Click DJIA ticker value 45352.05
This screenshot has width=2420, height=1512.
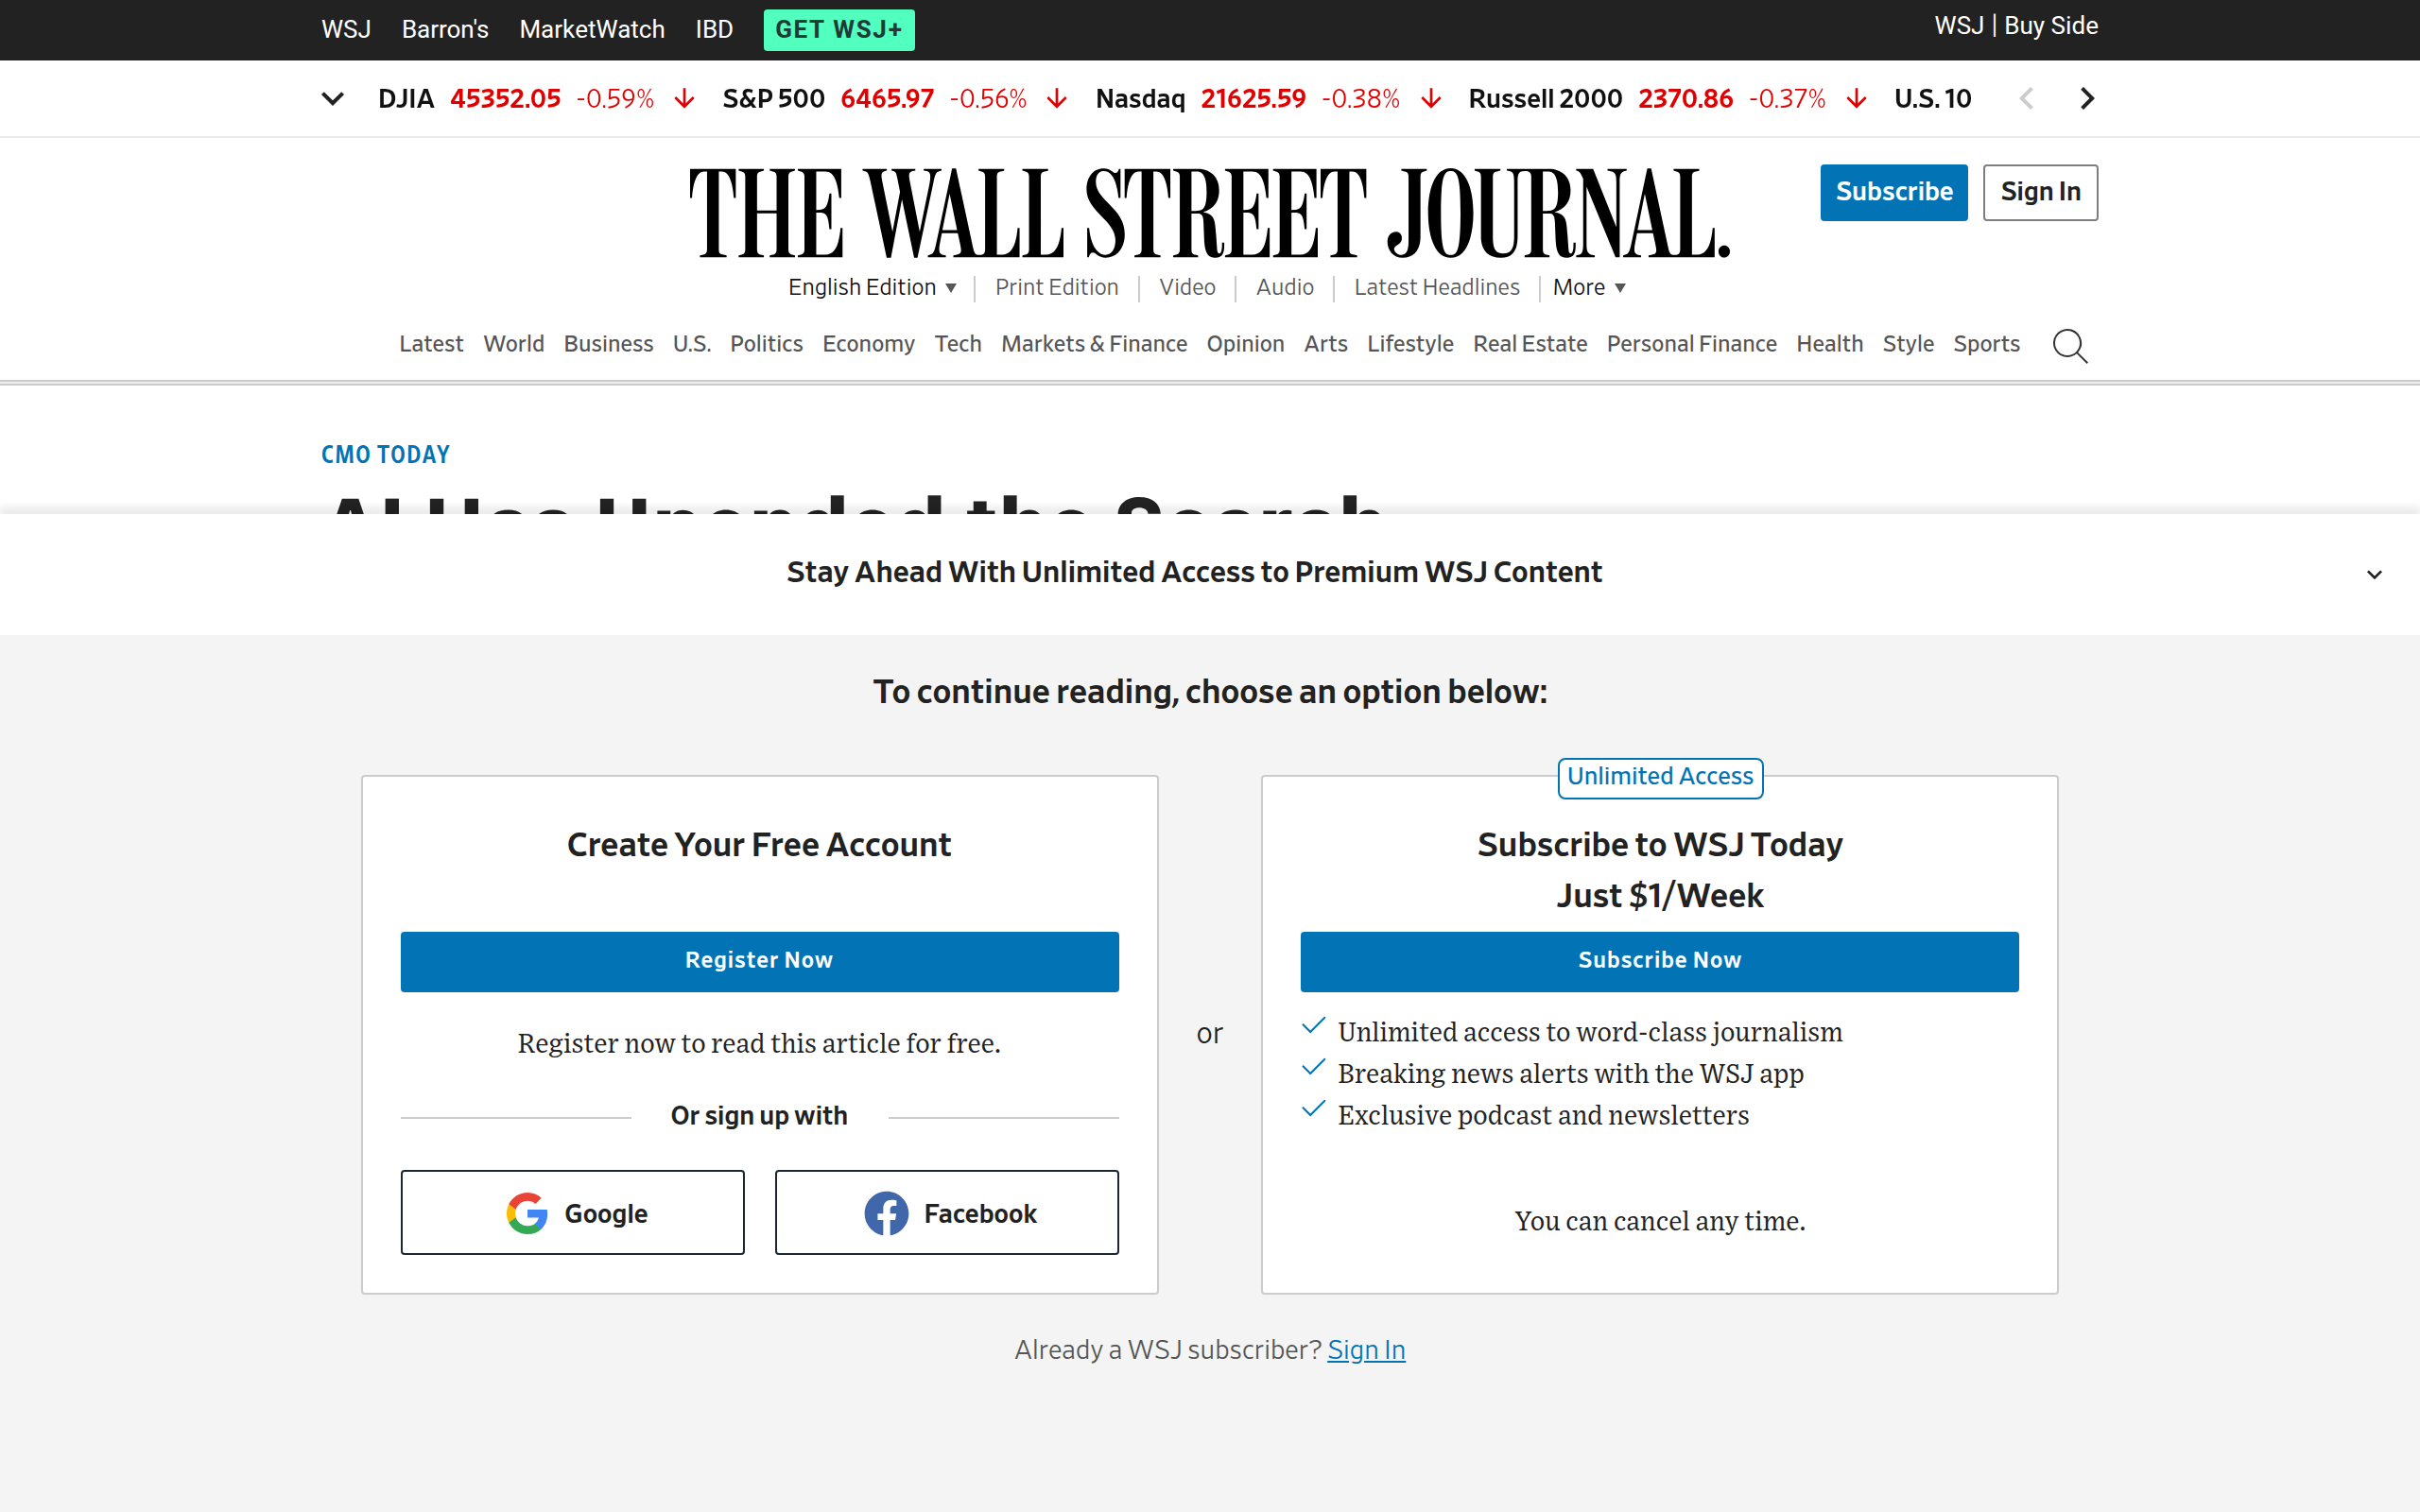[x=505, y=99]
